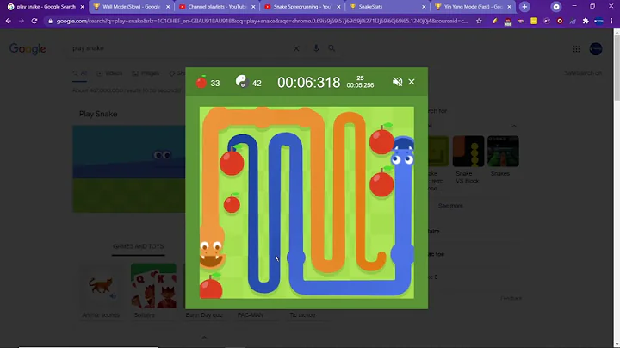Close the SnakeStats tab
Screen dimensions: 620x348
(424, 7)
